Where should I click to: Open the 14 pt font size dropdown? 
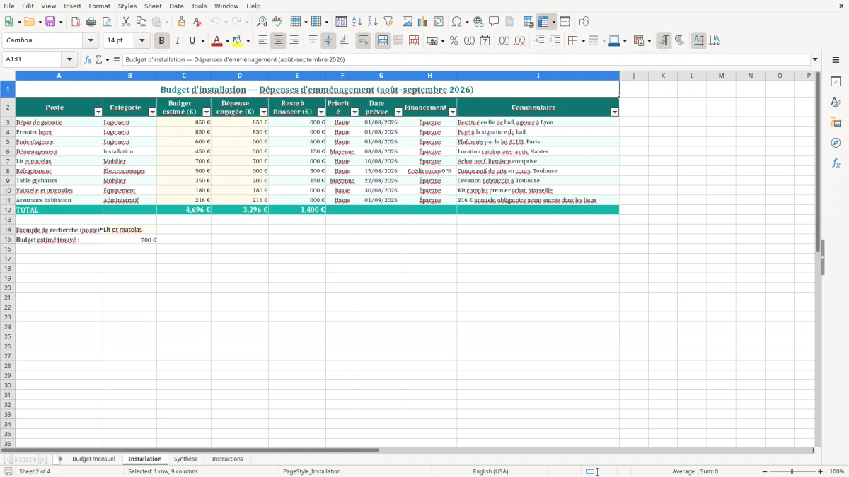tap(141, 40)
